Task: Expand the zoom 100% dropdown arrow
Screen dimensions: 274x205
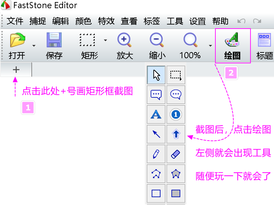Action: click(210, 46)
